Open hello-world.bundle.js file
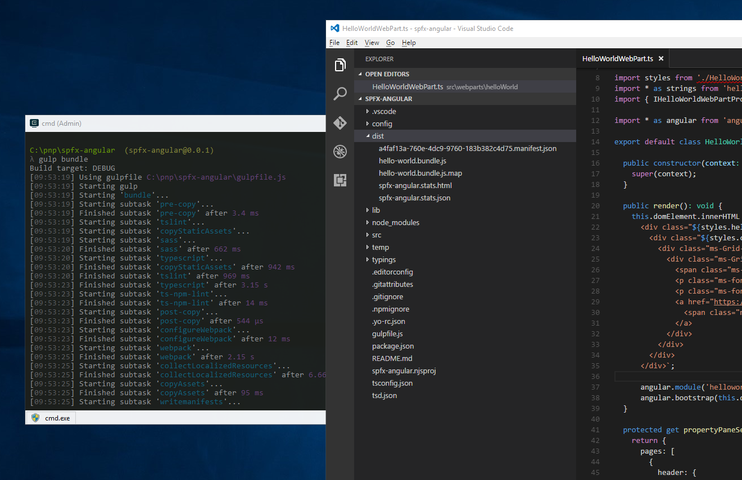The height and width of the screenshot is (480, 742). (x=413, y=161)
